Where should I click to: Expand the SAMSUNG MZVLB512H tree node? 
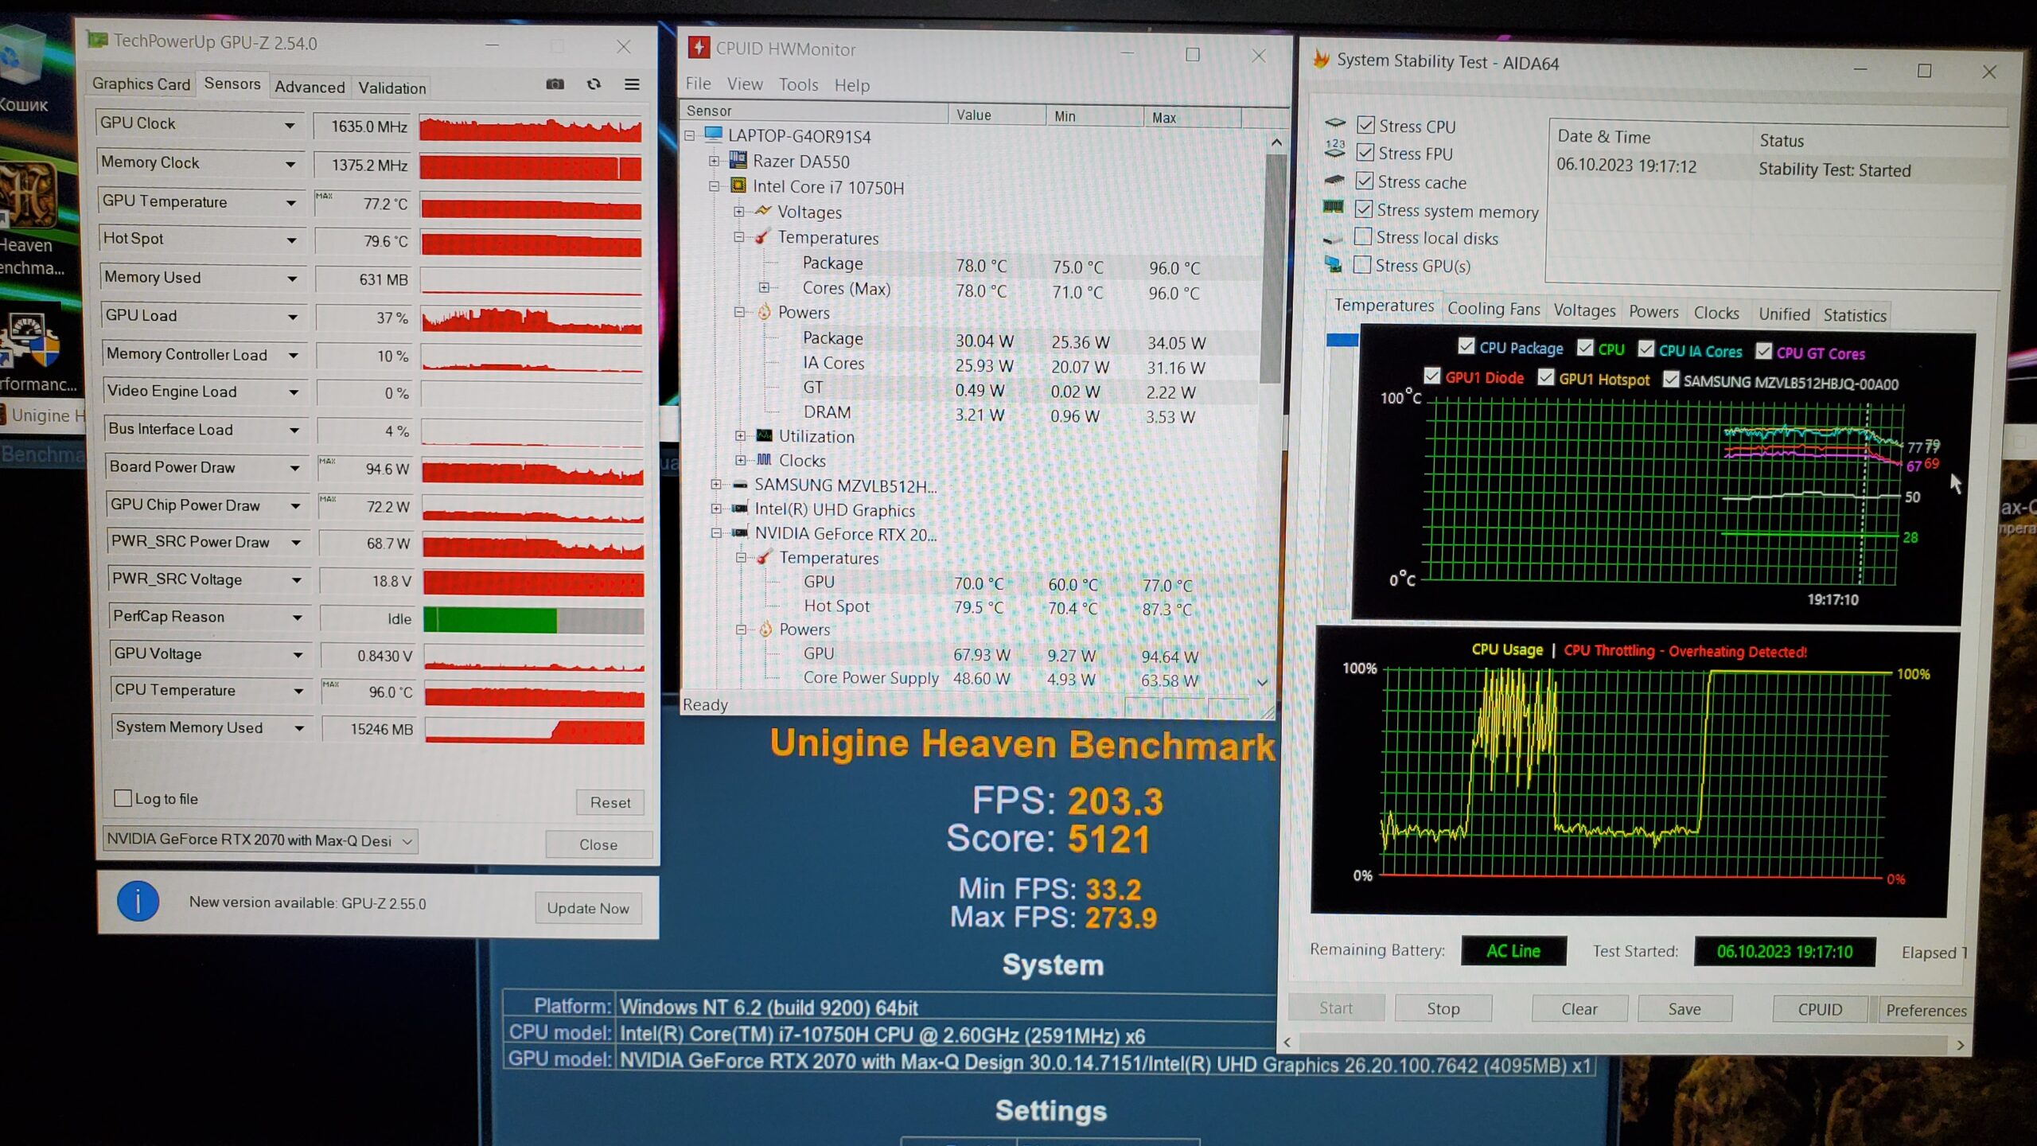[x=715, y=484]
